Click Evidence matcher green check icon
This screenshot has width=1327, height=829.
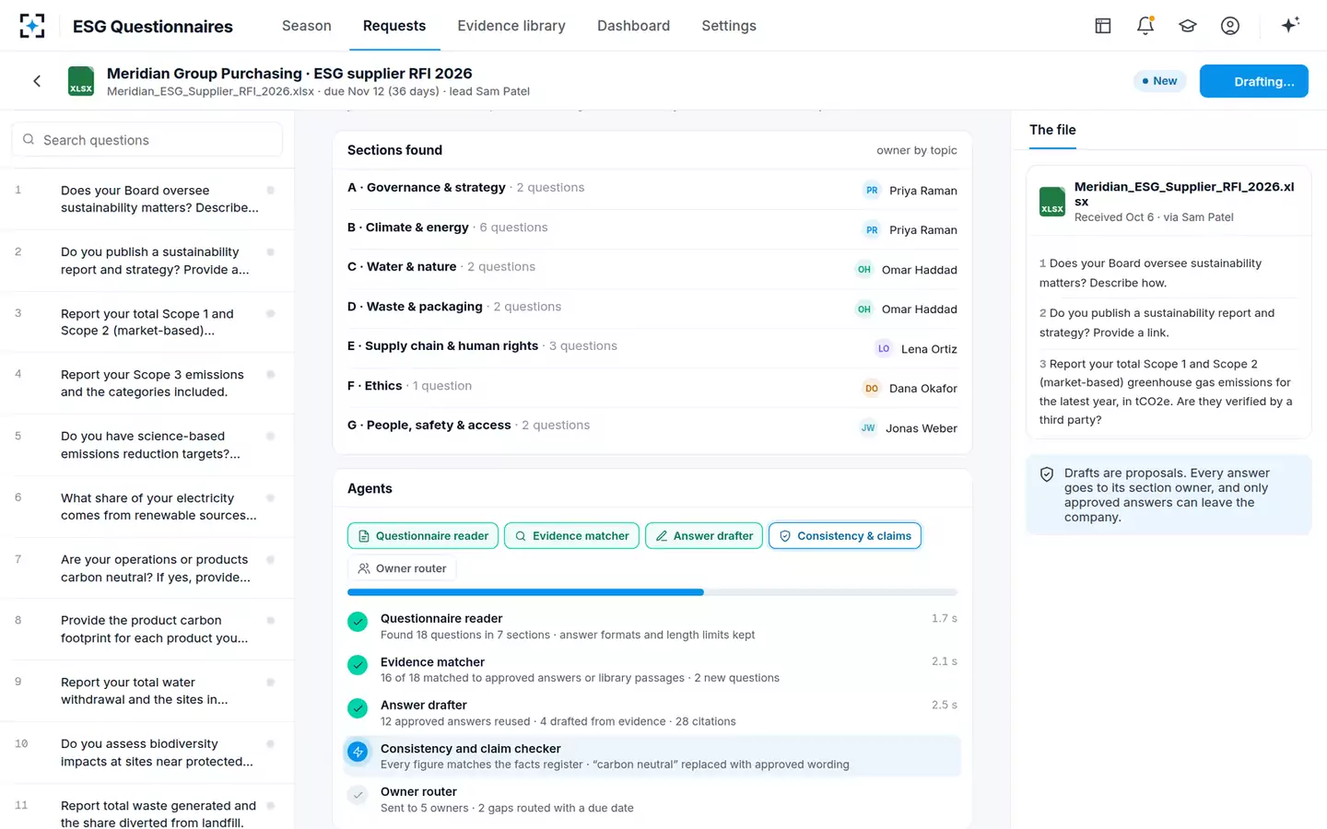[x=358, y=665]
